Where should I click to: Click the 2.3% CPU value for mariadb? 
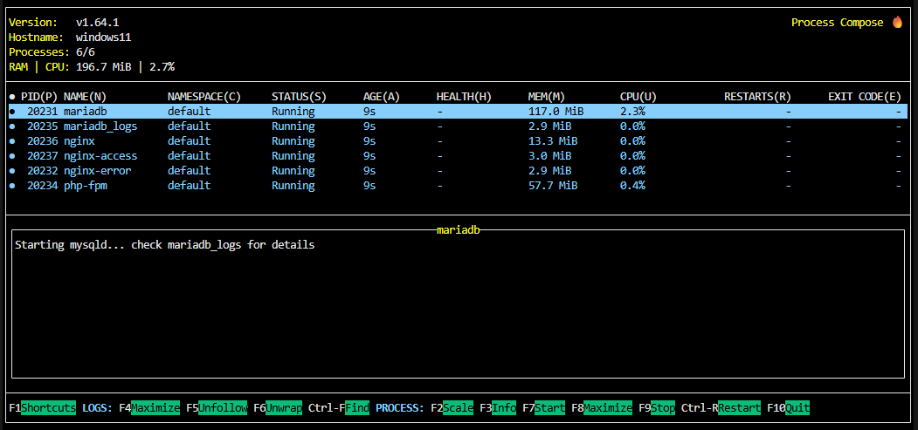[x=632, y=112]
